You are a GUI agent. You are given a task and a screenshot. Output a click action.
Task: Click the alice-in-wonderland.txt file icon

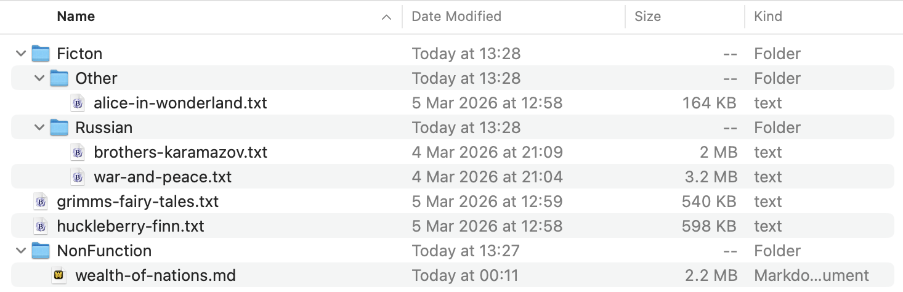(78, 103)
